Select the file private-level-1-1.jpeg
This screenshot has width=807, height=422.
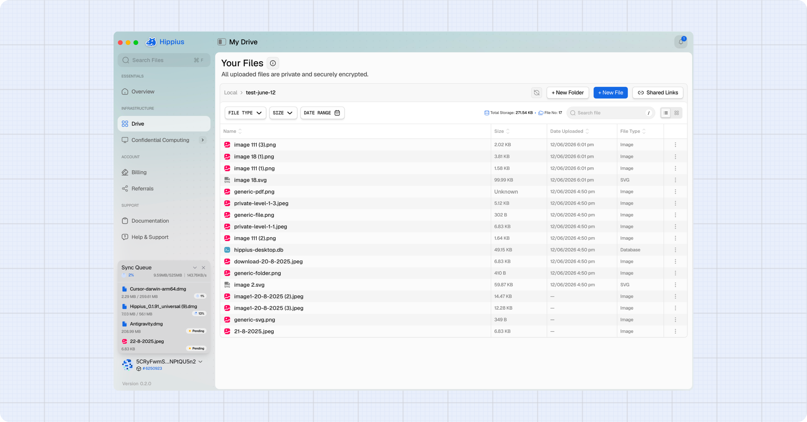click(260, 227)
